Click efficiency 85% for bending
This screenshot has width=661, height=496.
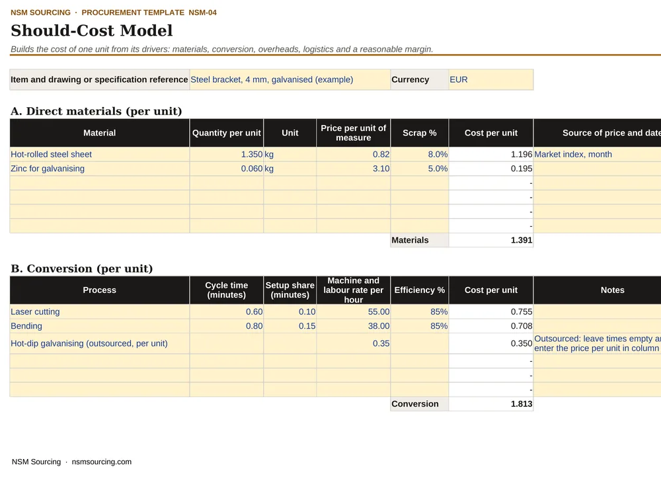tap(420, 326)
